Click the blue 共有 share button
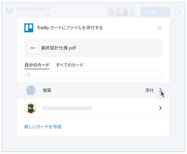 coord(151,12)
